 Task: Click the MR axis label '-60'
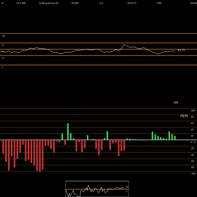(x=192, y=161)
